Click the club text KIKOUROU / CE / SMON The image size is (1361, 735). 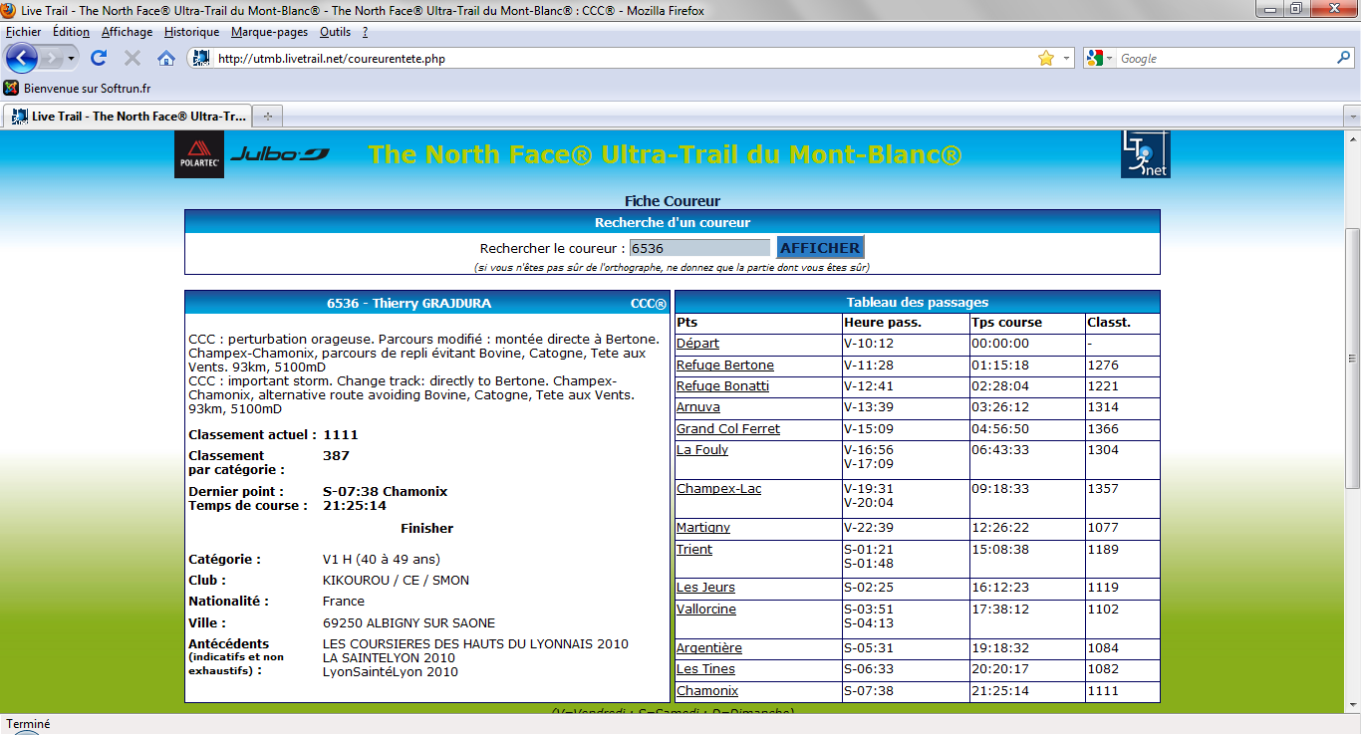[x=396, y=581]
